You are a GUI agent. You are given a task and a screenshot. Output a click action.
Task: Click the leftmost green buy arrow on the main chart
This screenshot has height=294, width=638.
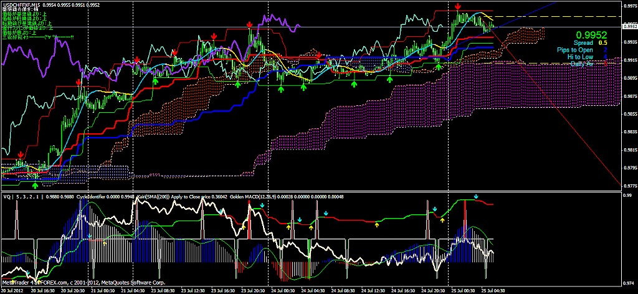pos(36,185)
